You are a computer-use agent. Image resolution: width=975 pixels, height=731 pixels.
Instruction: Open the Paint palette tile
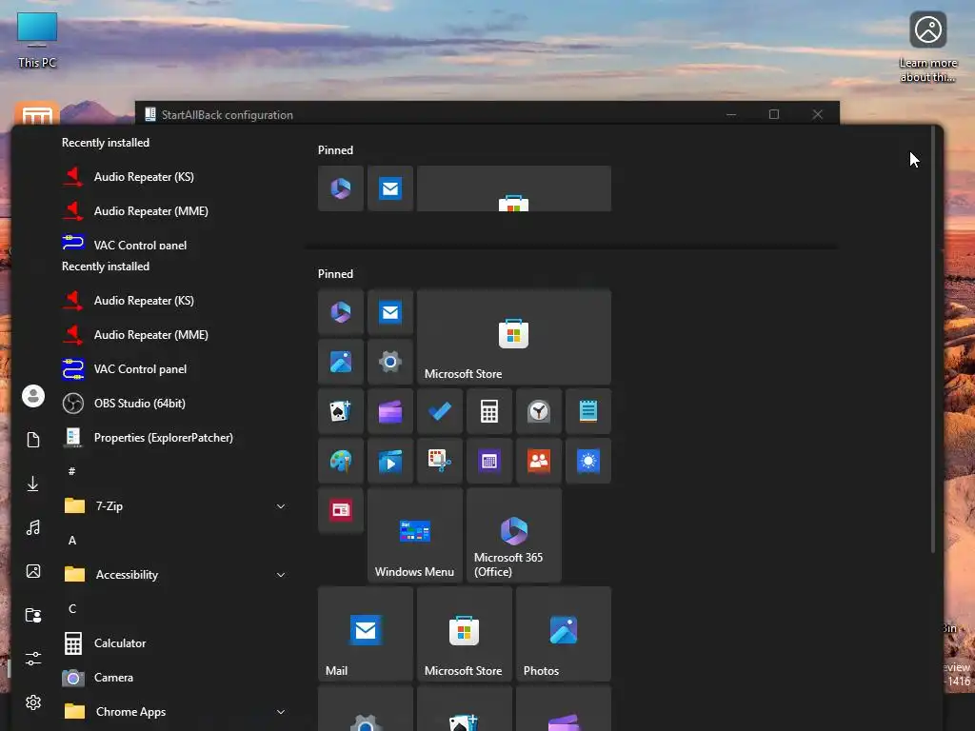pos(341,461)
